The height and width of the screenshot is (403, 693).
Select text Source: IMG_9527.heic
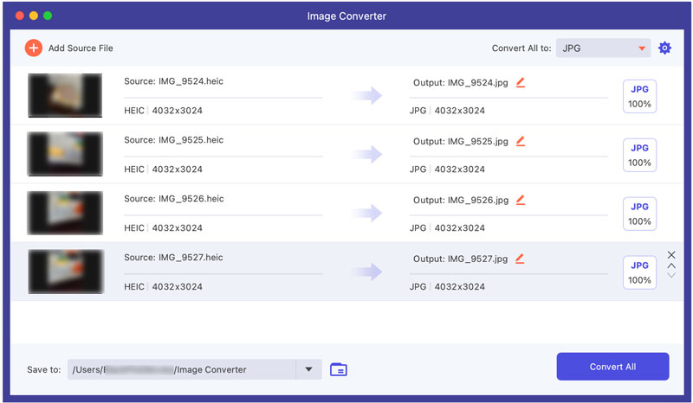click(173, 258)
